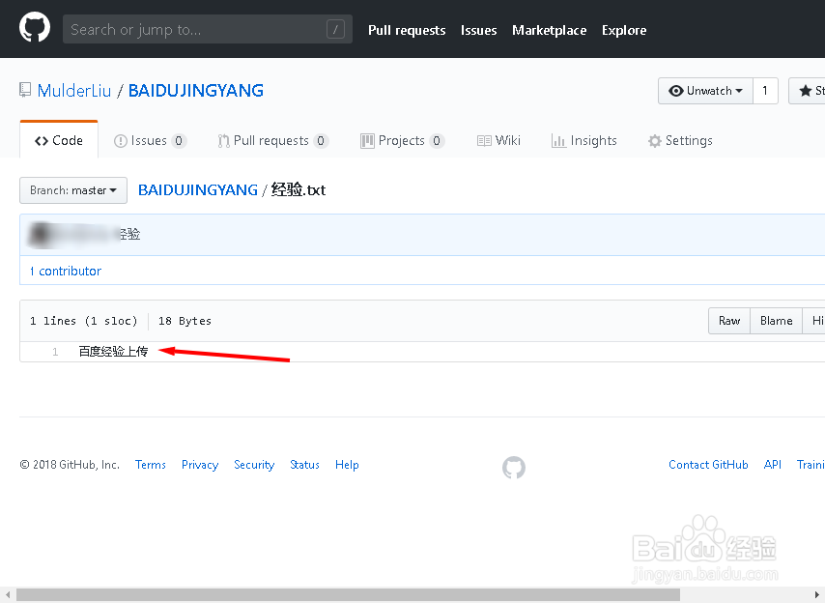The image size is (825, 603).
Task: Click the 1 contributor link
Action: point(66,271)
